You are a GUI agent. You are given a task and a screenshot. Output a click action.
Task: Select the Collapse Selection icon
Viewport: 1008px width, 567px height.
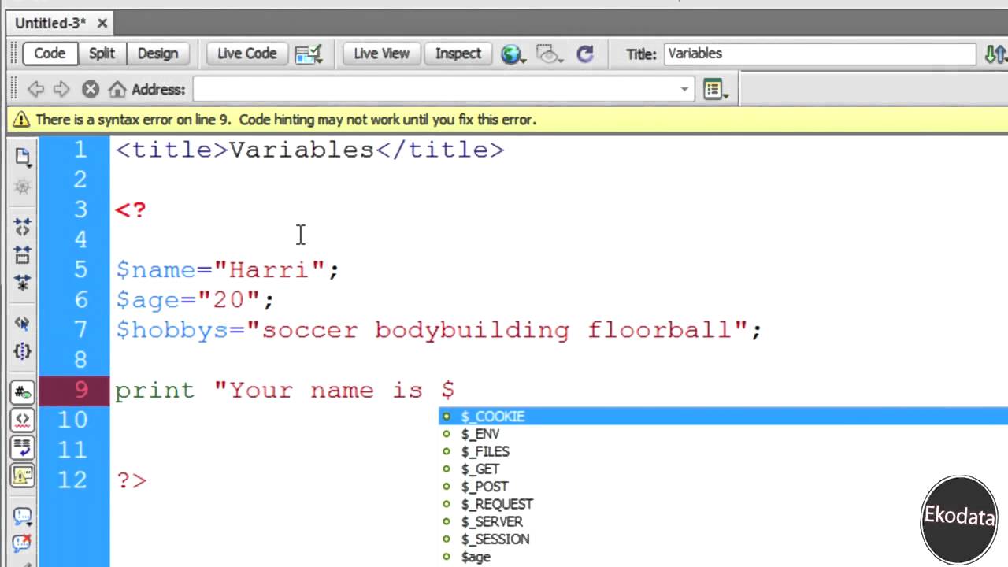[22, 254]
